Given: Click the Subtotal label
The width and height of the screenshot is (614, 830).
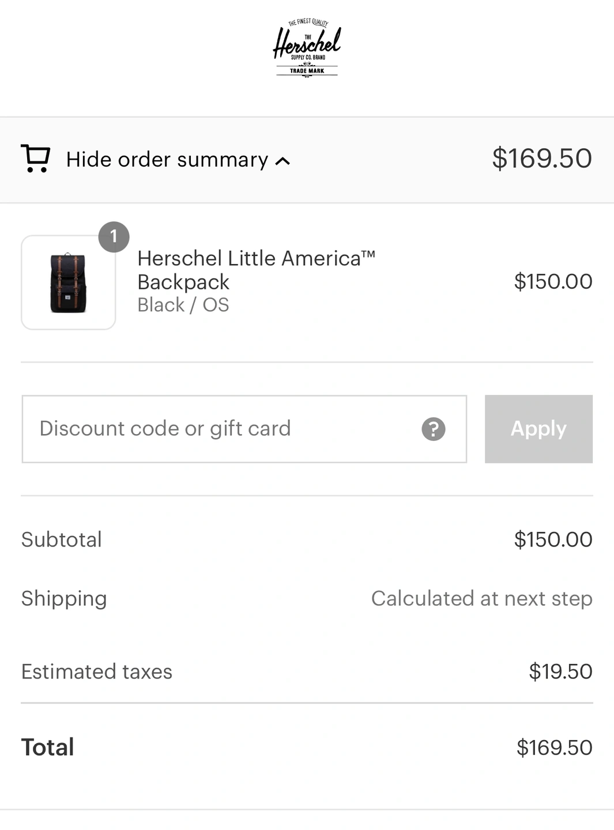Looking at the screenshot, I should pos(62,540).
